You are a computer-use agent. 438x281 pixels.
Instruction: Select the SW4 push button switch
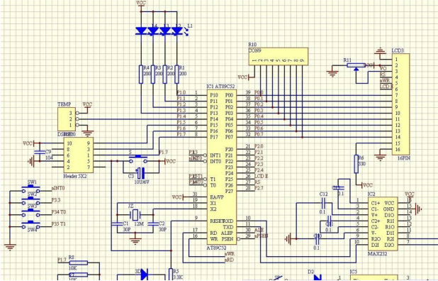[30, 225]
